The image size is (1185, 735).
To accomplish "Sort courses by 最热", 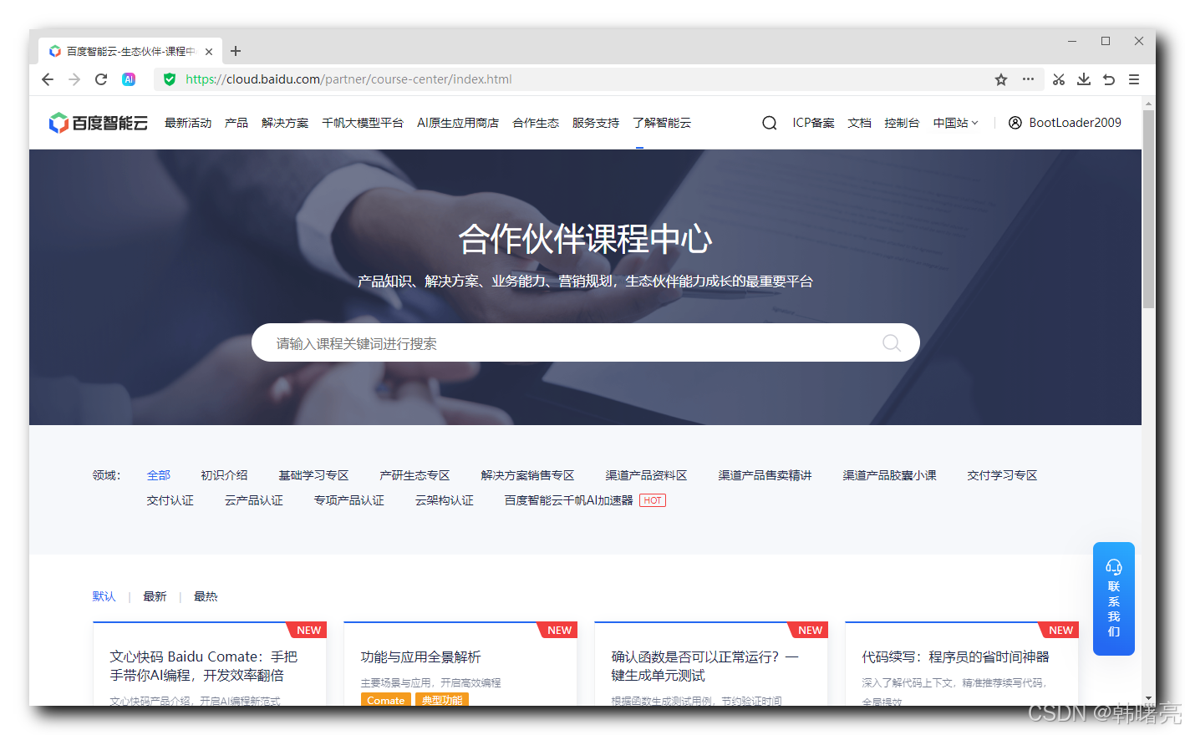I will [206, 596].
